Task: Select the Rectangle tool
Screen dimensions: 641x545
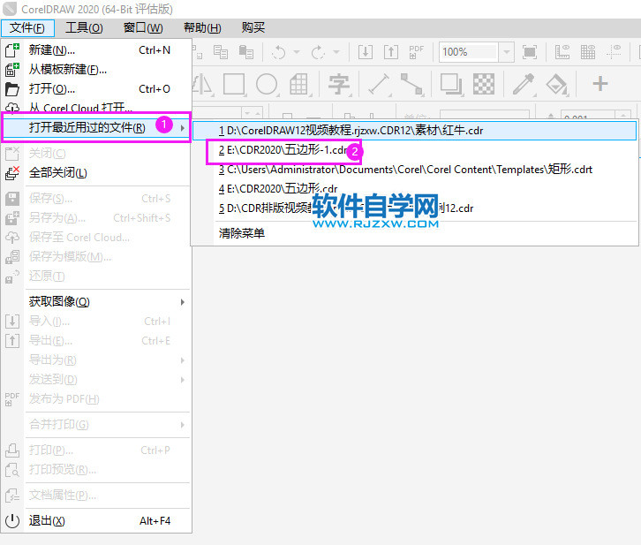Action: pyautogui.click(x=235, y=84)
